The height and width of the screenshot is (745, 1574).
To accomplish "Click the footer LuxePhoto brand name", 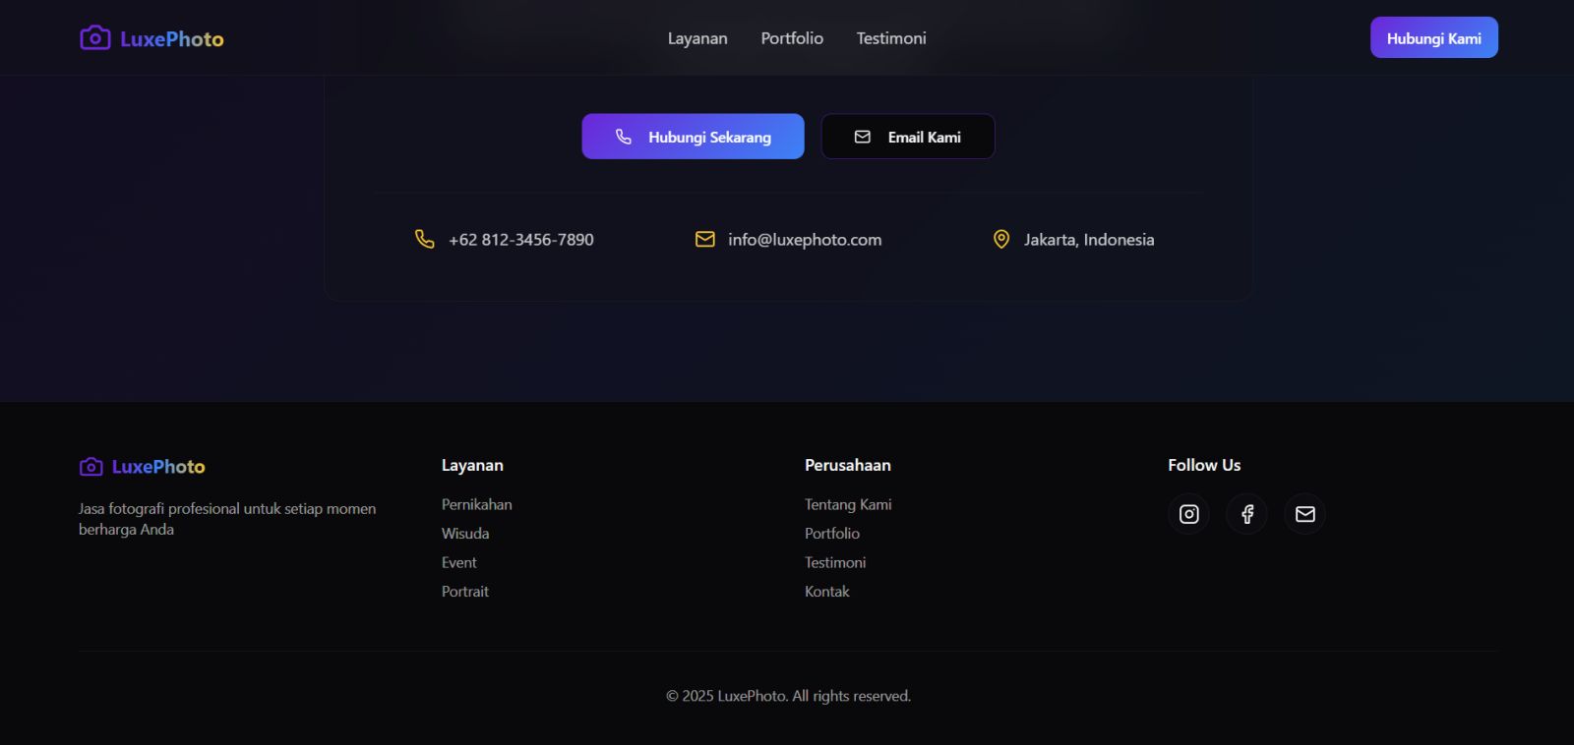I will (x=158, y=467).
